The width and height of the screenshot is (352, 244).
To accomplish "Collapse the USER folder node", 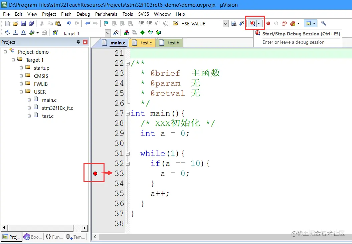I will pos(21,92).
